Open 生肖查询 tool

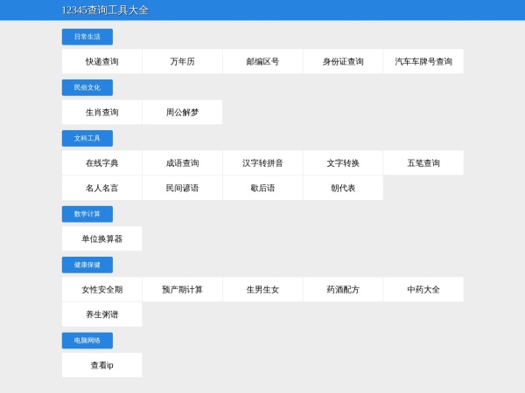pyautogui.click(x=101, y=113)
